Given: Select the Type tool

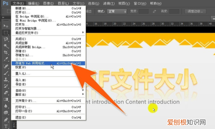Looking at the screenshot, I should (x=6, y=126).
